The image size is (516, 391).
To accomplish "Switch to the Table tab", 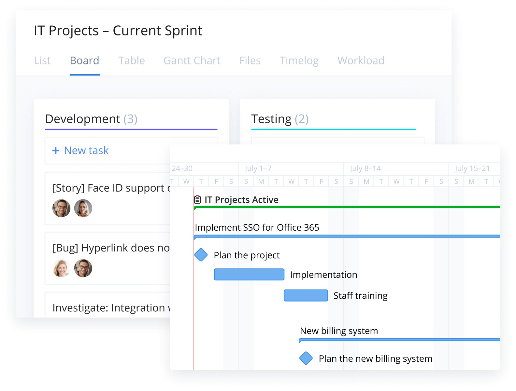I will [x=132, y=61].
